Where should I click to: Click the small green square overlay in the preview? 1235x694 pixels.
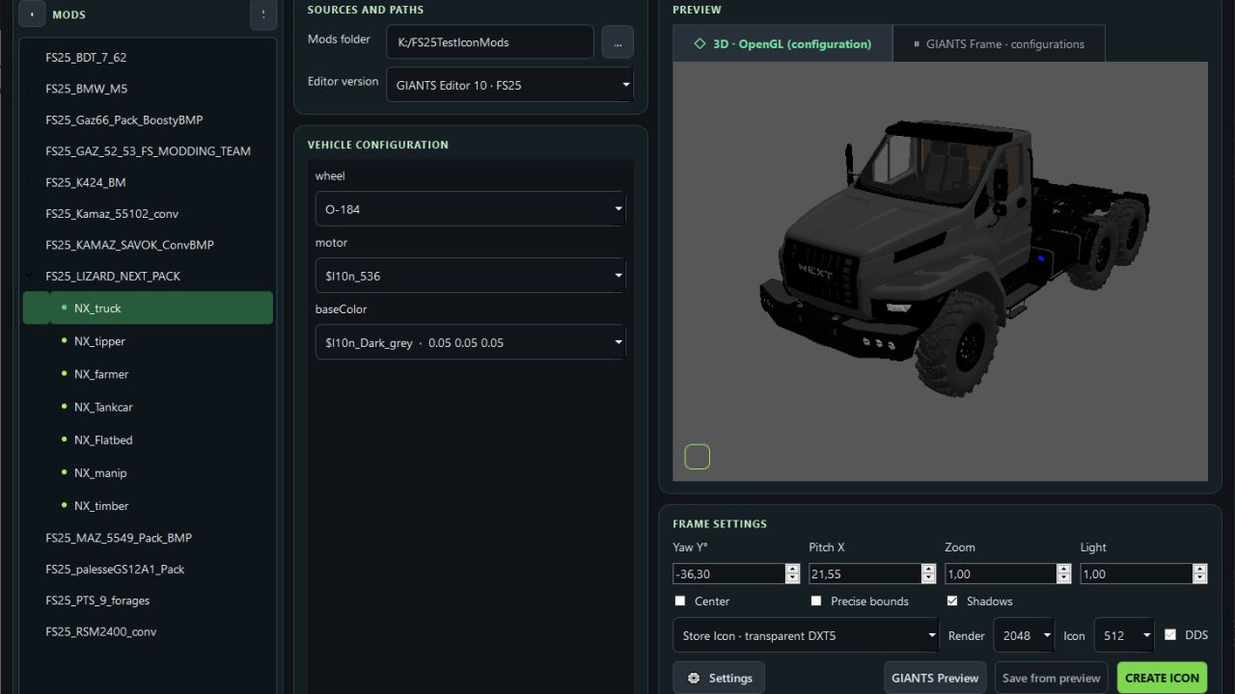click(x=698, y=457)
